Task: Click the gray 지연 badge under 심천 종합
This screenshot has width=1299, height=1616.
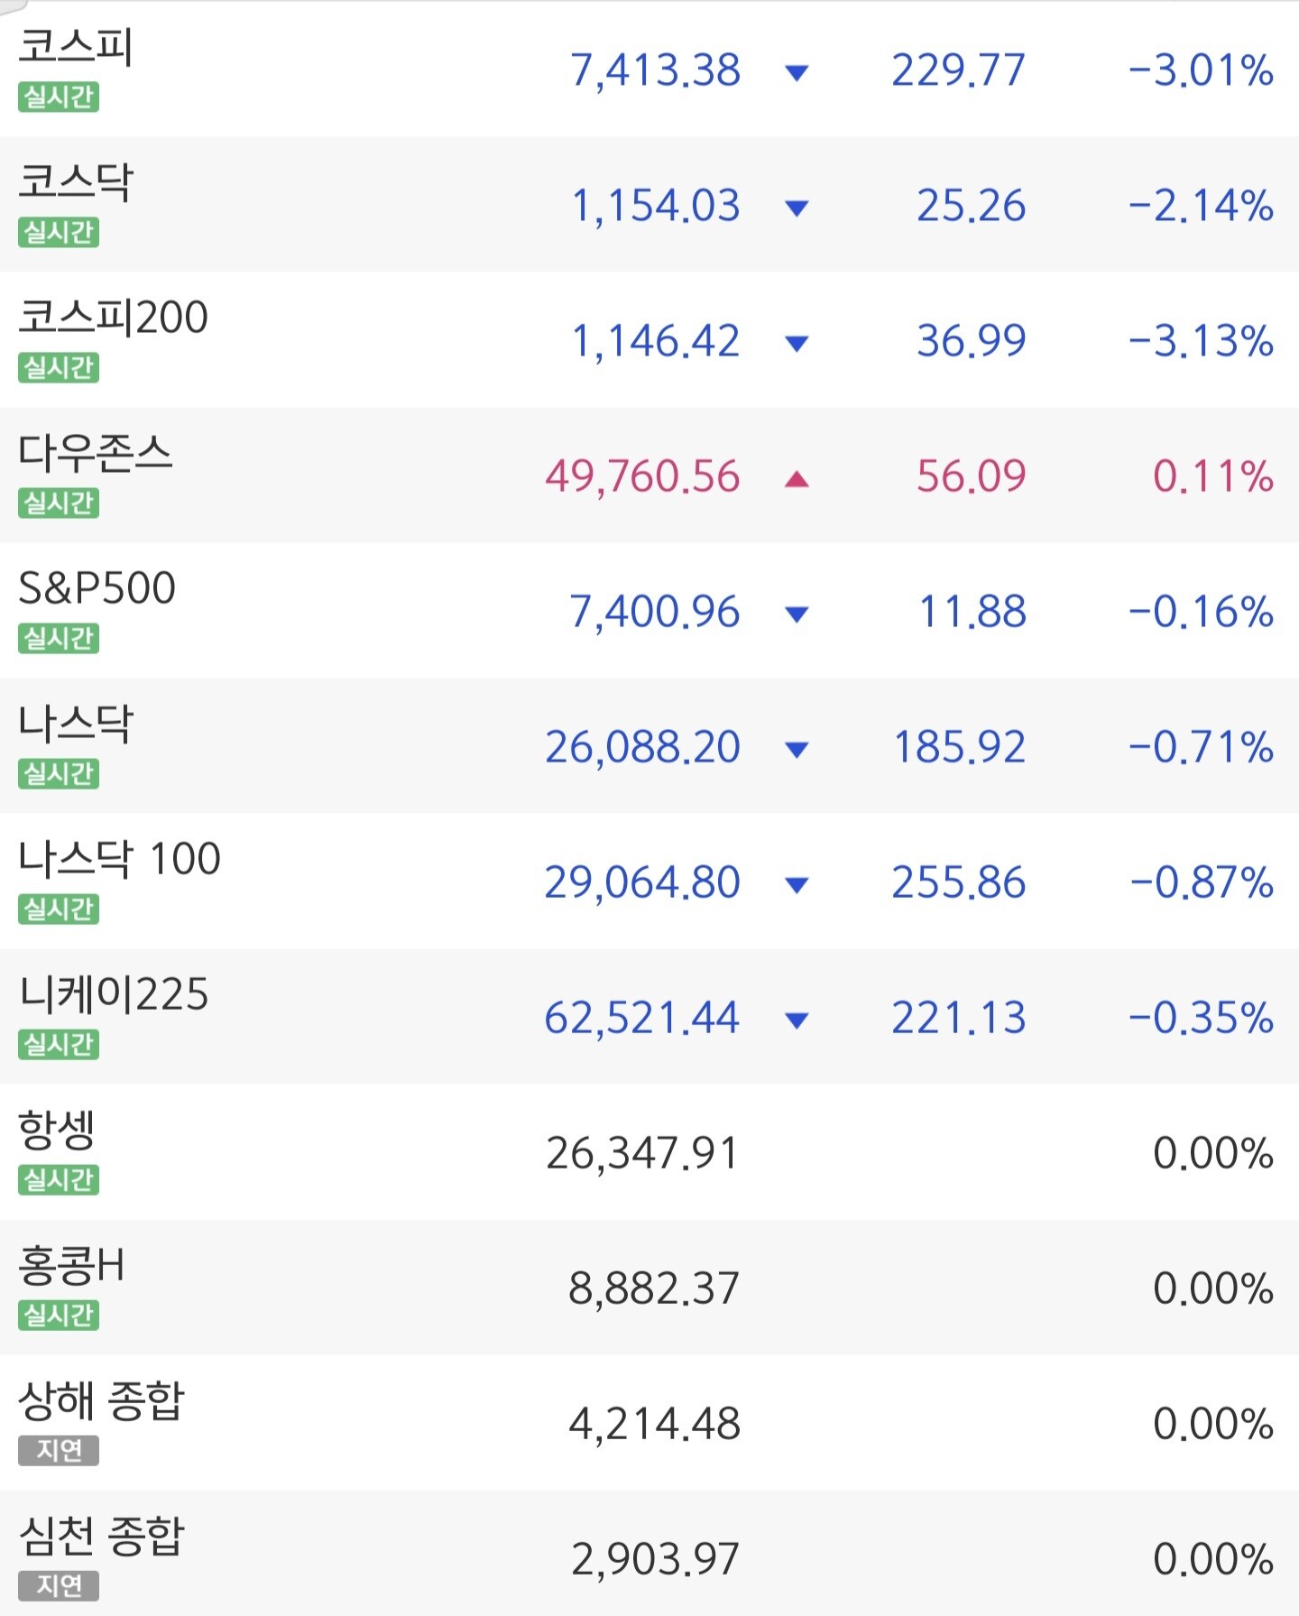Action: (x=59, y=1585)
